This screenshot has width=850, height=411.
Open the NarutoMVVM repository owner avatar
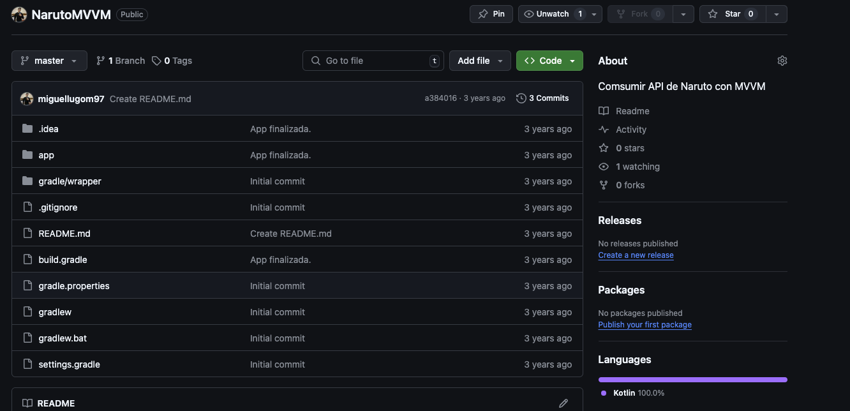pyautogui.click(x=19, y=15)
